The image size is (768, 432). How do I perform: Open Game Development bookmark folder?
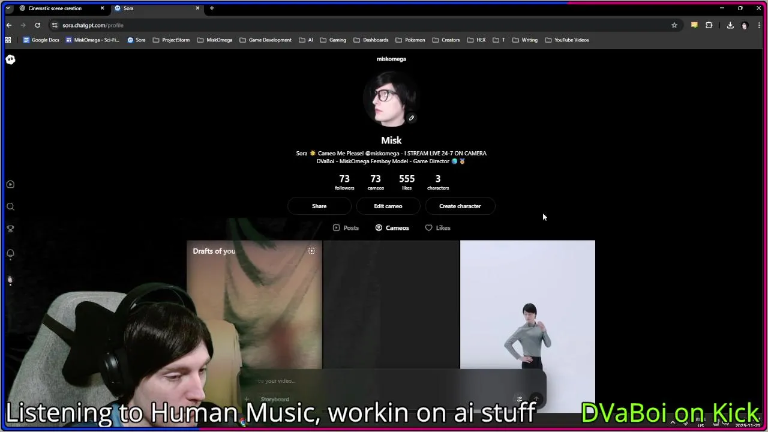265,40
